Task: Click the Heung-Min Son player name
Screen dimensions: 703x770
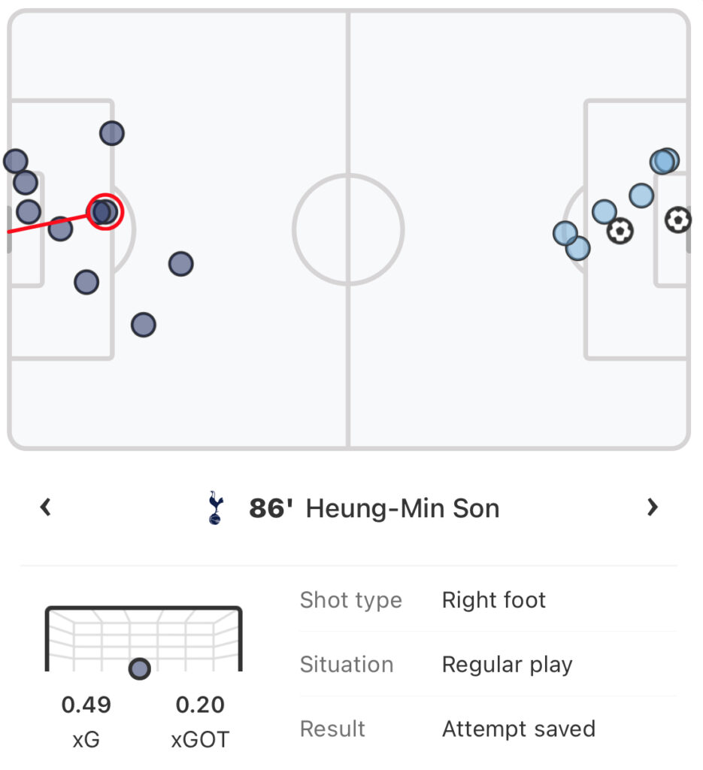Action: pos(402,508)
